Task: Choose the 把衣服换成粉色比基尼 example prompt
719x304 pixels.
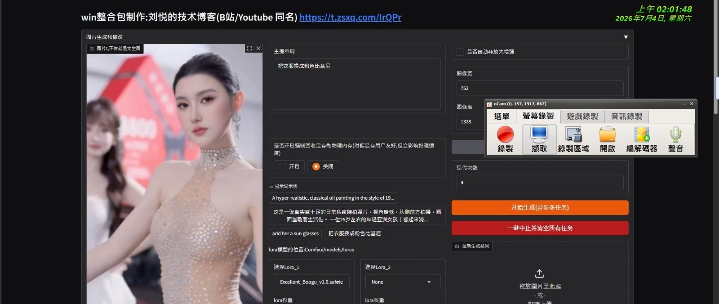Action: 355,233
